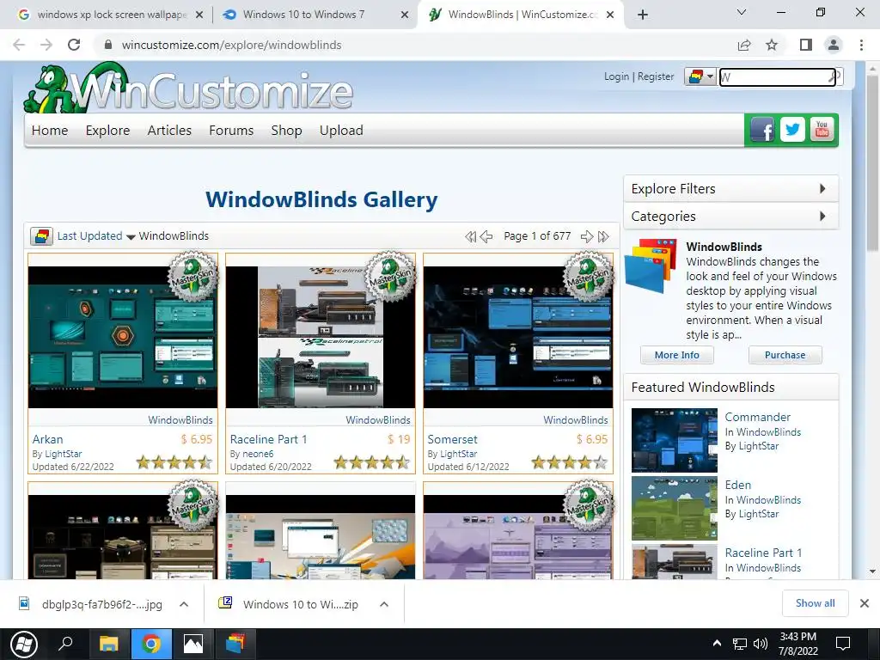Open the YouTube icon link
The height and width of the screenshot is (660, 880).
(822, 131)
